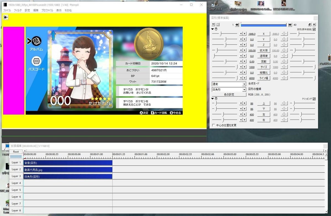Click the camera control icon in settings dialog
Image resolution: width=331 pixels, height=216 pixels.
[x=213, y=24]
